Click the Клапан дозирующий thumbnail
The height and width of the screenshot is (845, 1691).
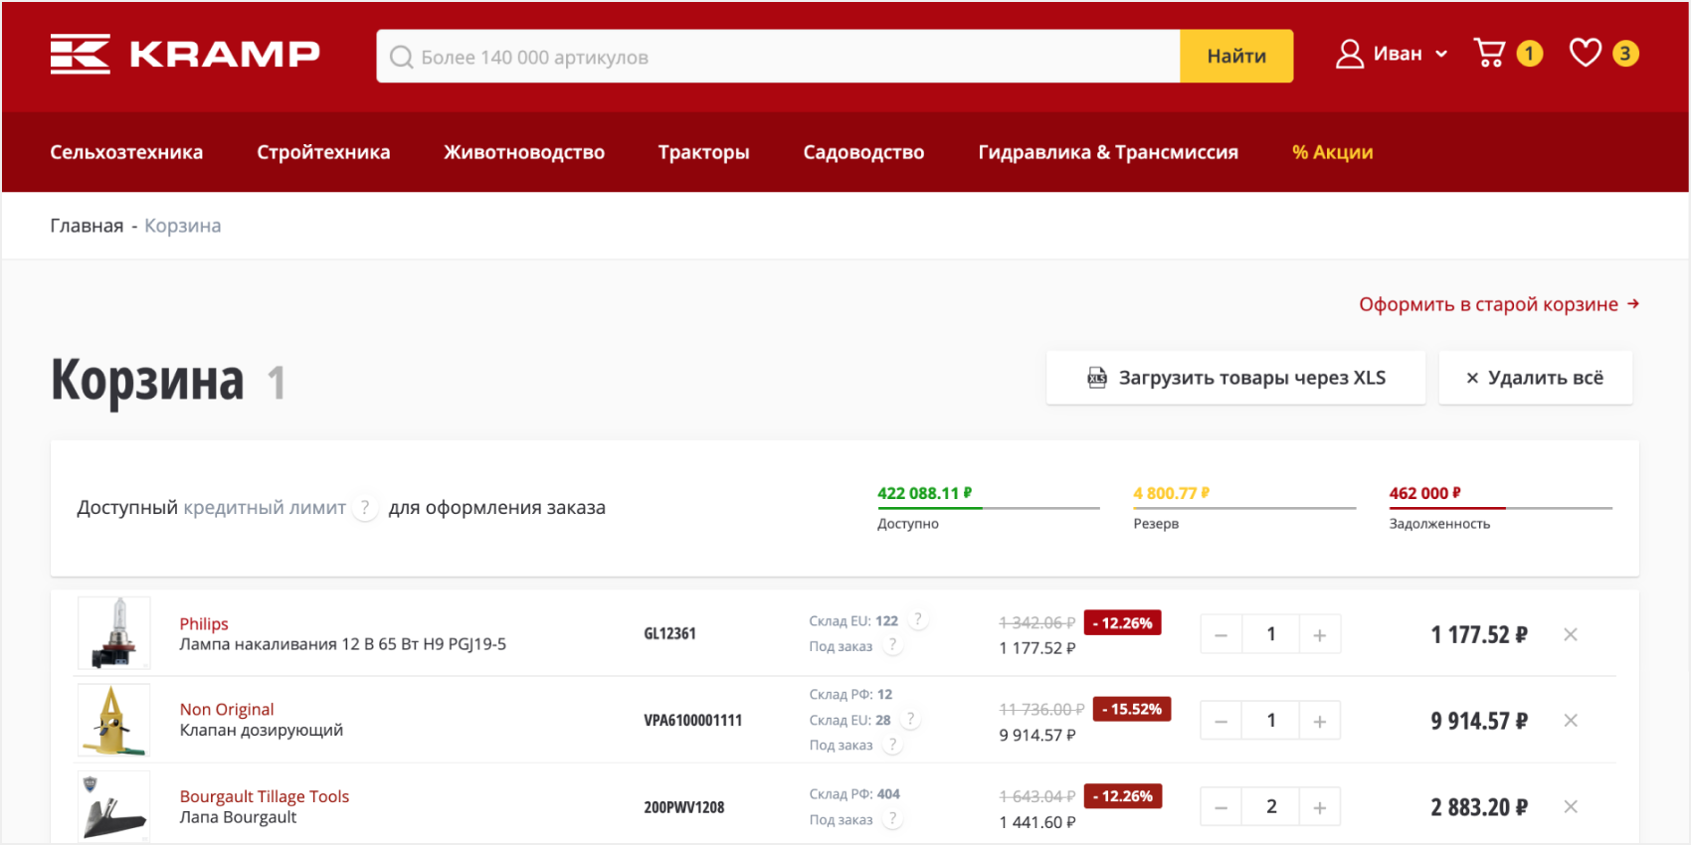click(x=114, y=720)
